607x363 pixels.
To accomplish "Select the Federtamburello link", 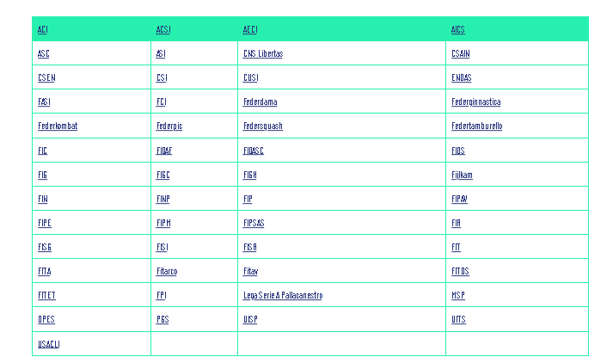I will click(477, 126).
